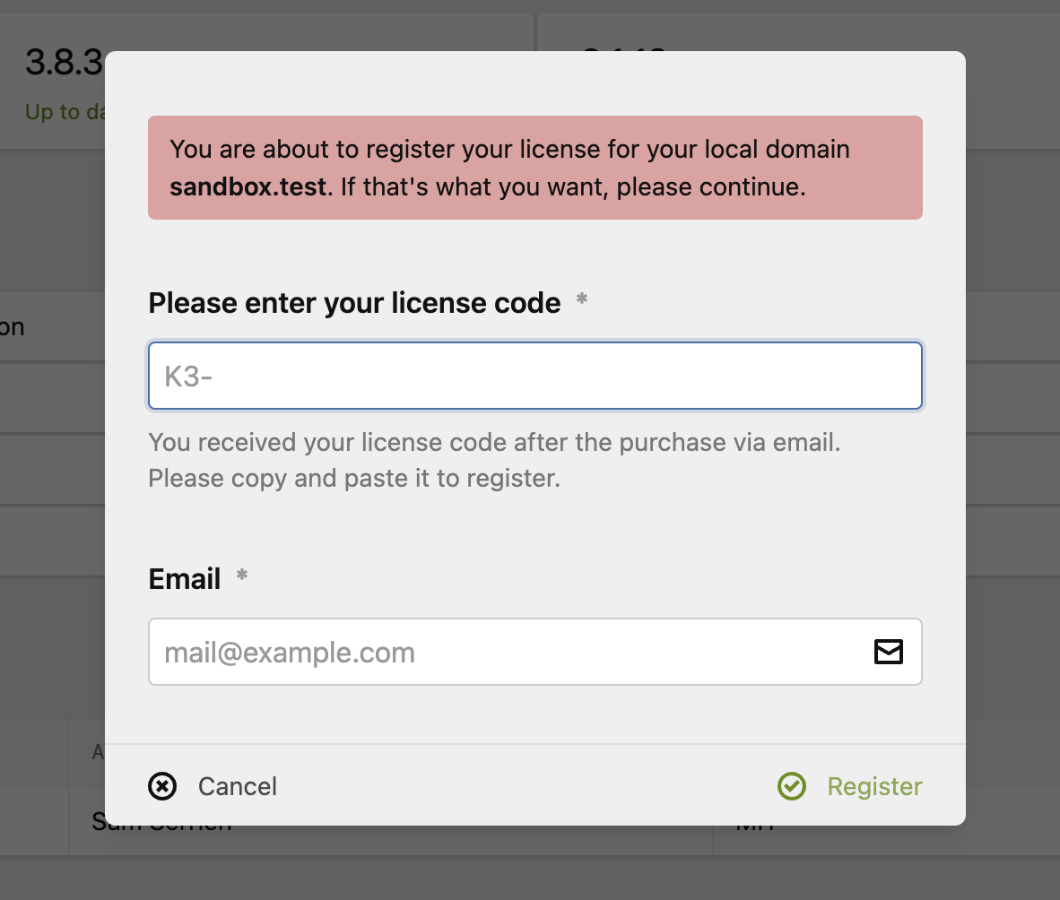1060x900 pixels.
Task: Click the 'Up to date' status link in the background
Action: (60, 112)
